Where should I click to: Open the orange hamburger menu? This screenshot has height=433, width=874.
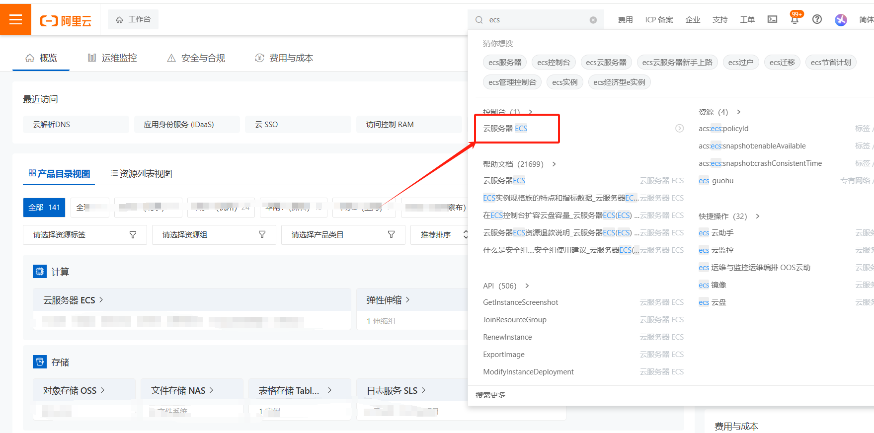point(15,19)
